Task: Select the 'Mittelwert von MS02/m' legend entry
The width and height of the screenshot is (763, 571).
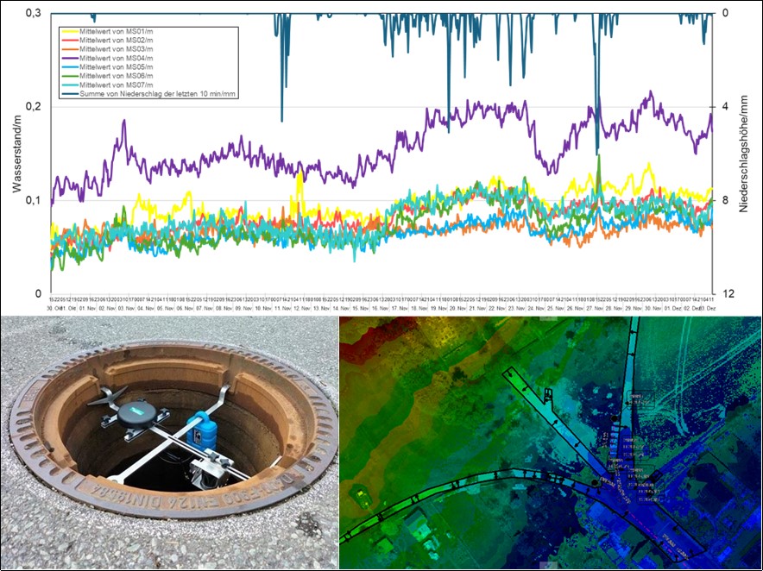Action: [x=116, y=41]
